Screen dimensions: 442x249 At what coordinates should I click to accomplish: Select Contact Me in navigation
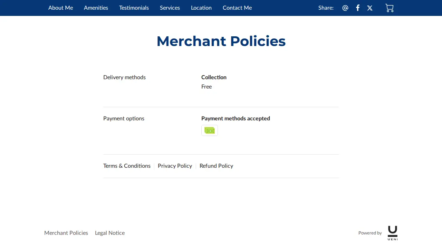[x=237, y=8]
